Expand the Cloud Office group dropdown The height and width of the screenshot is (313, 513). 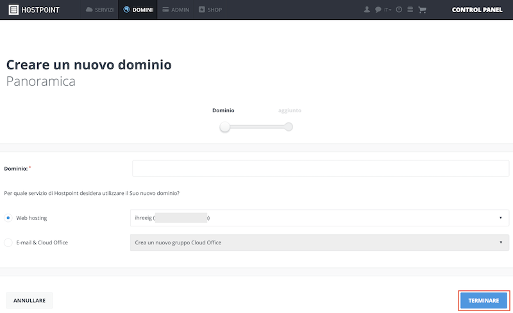click(319, 242)
